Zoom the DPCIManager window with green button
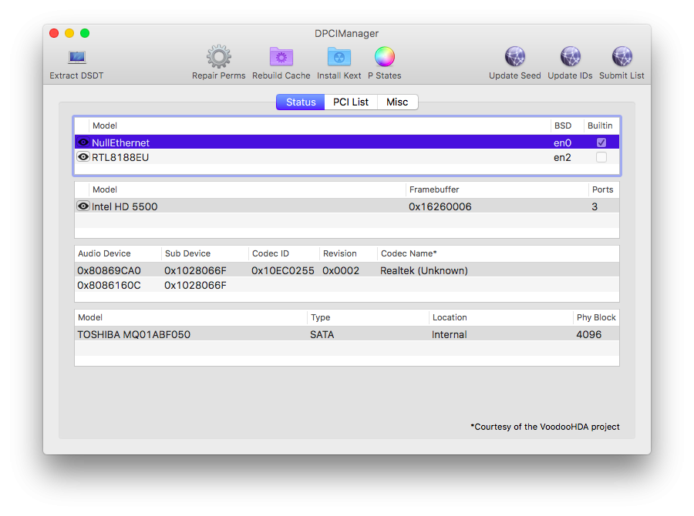Screen dimensions: 694x516 click(x=85, y=33)
